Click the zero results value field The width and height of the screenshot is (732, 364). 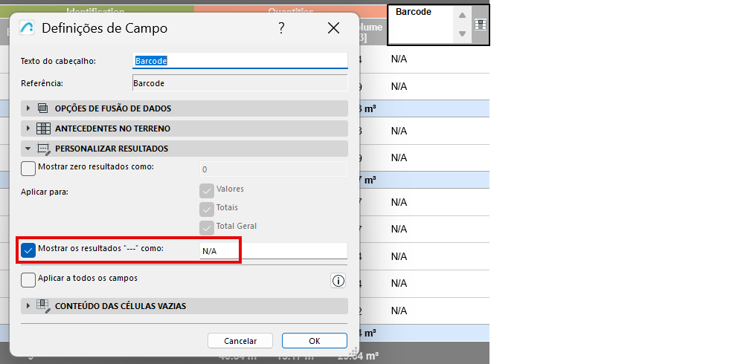(x=274, y=169)
